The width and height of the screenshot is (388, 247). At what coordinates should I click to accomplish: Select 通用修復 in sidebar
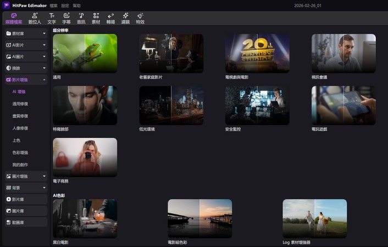[20, 104]
